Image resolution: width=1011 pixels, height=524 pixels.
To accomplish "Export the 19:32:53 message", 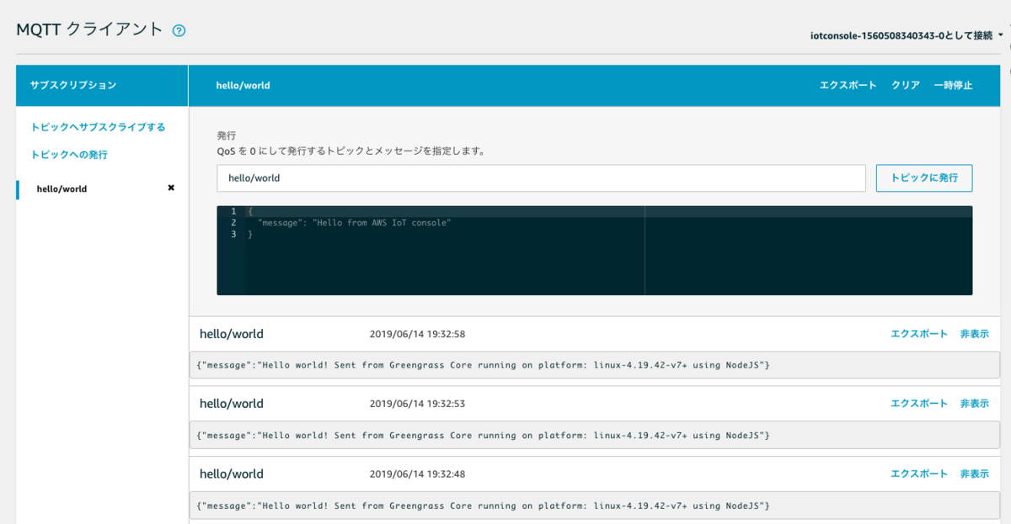I will [x=919, y=404].
